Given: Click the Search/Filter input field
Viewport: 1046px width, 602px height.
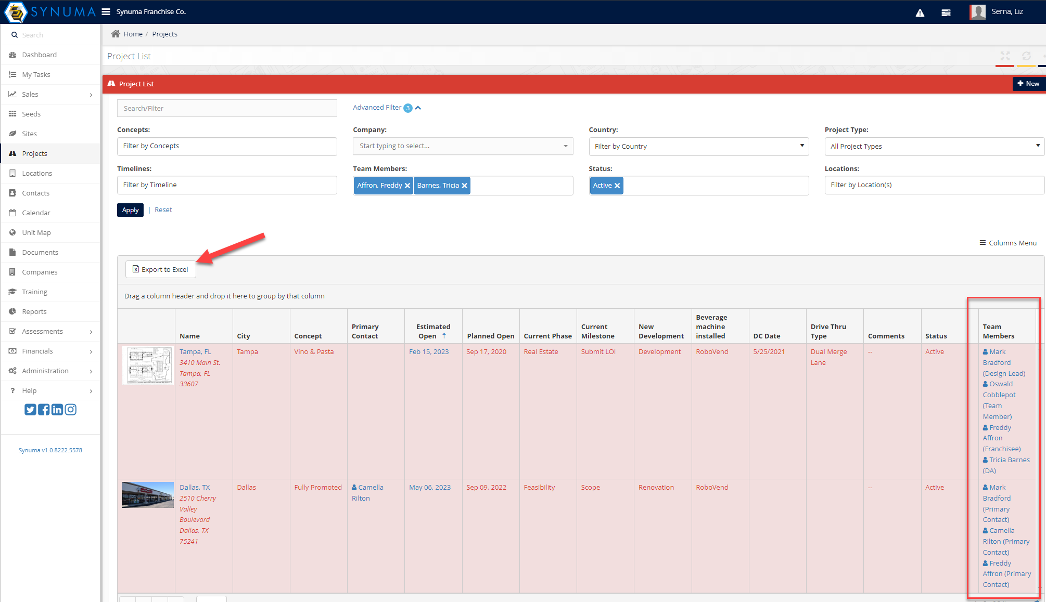Looking at the screenshot, I should click(227, 108).
